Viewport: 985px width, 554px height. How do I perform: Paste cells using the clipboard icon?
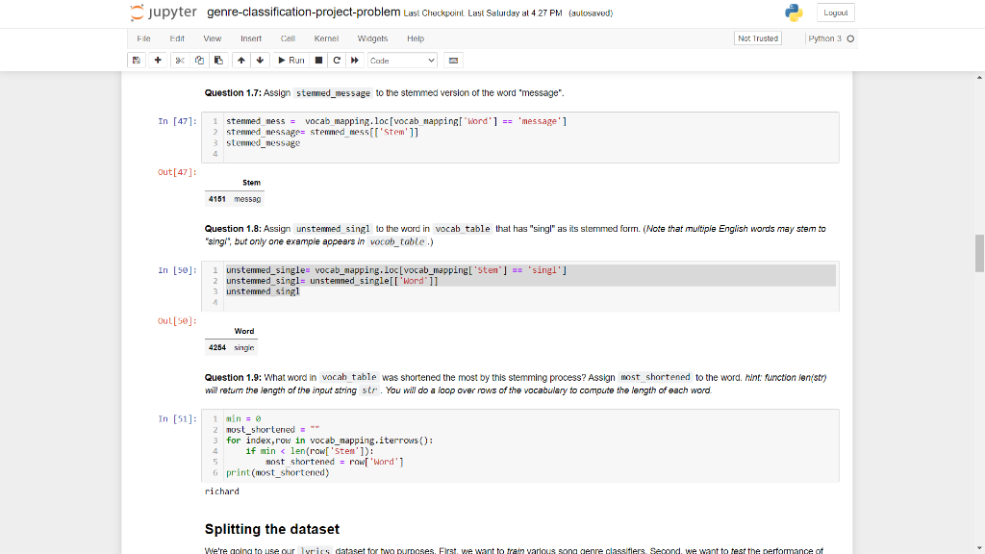click(217, 60)
